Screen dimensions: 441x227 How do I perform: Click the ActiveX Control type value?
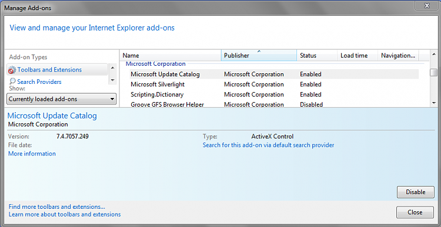(272, 137)
